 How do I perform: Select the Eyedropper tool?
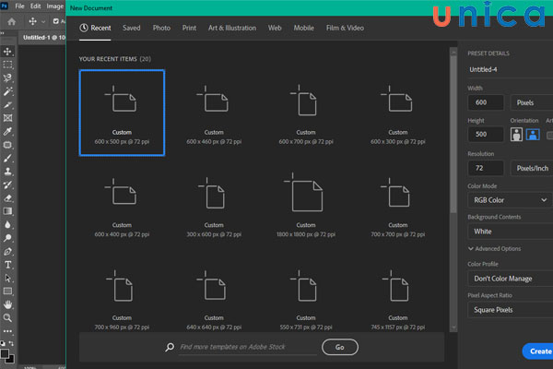click(7, 131)
